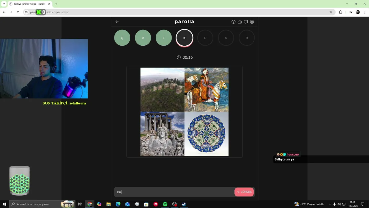Open Steam from the taskbar
This screenshot has width=369, height=208.
click(x=184, y=204)
